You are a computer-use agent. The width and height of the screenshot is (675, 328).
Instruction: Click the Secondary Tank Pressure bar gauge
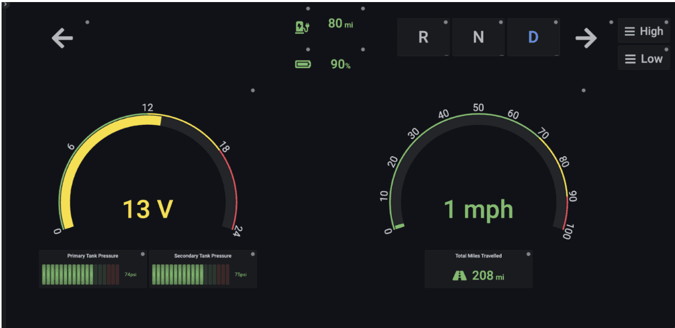(190, 274)
